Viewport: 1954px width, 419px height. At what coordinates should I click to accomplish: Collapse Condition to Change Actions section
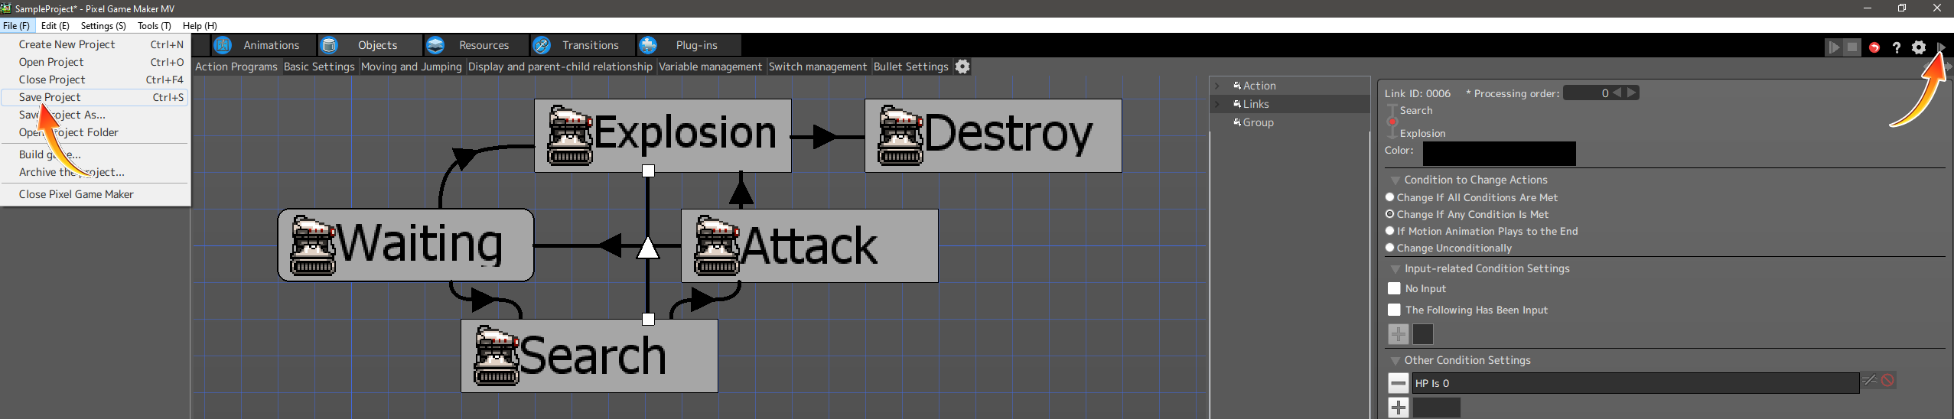[1395, 180]
